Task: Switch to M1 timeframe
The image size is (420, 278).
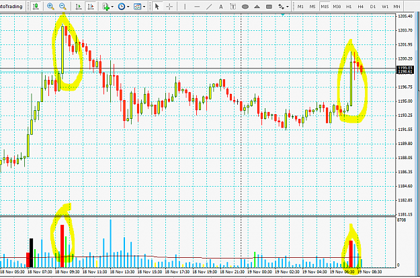Action: pyautogui.click(x=300, y=7)
